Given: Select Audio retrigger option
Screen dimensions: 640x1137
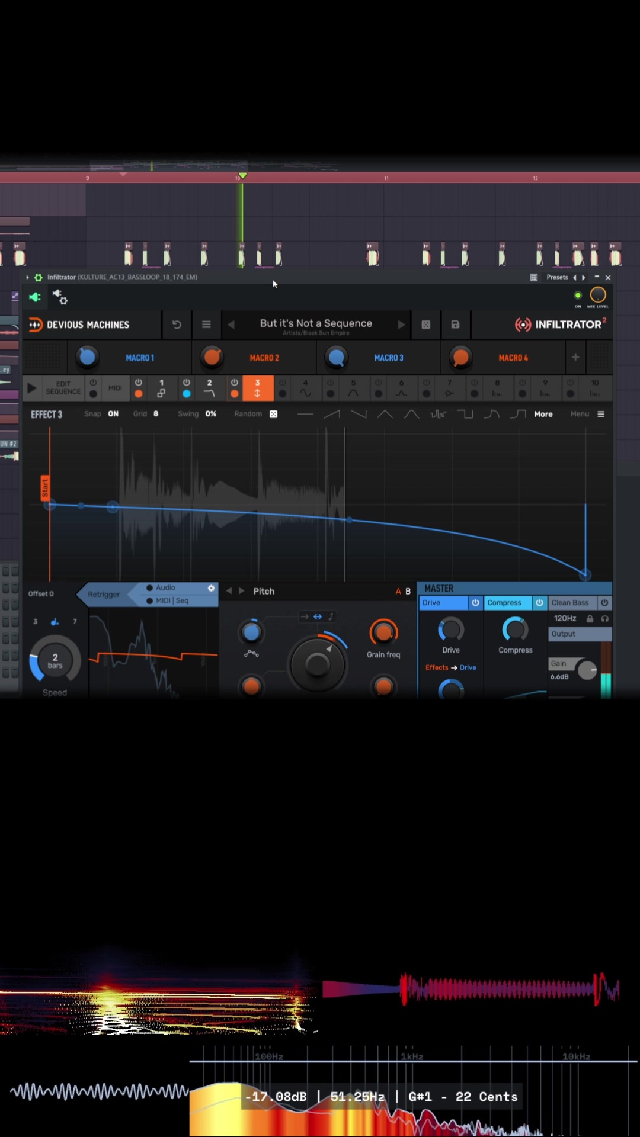Looking at the screenshot, I should [165, 587].
